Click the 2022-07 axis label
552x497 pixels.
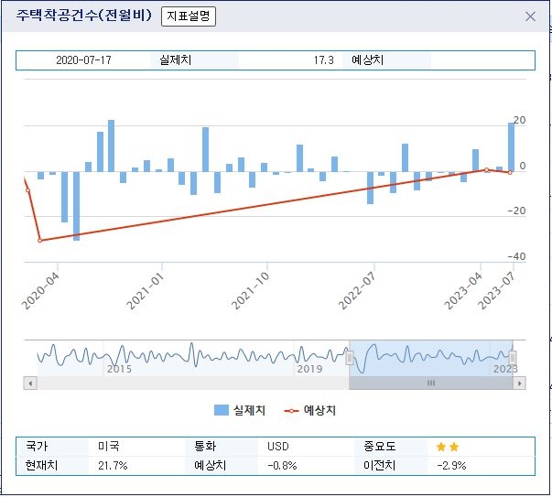click(357, 291)
